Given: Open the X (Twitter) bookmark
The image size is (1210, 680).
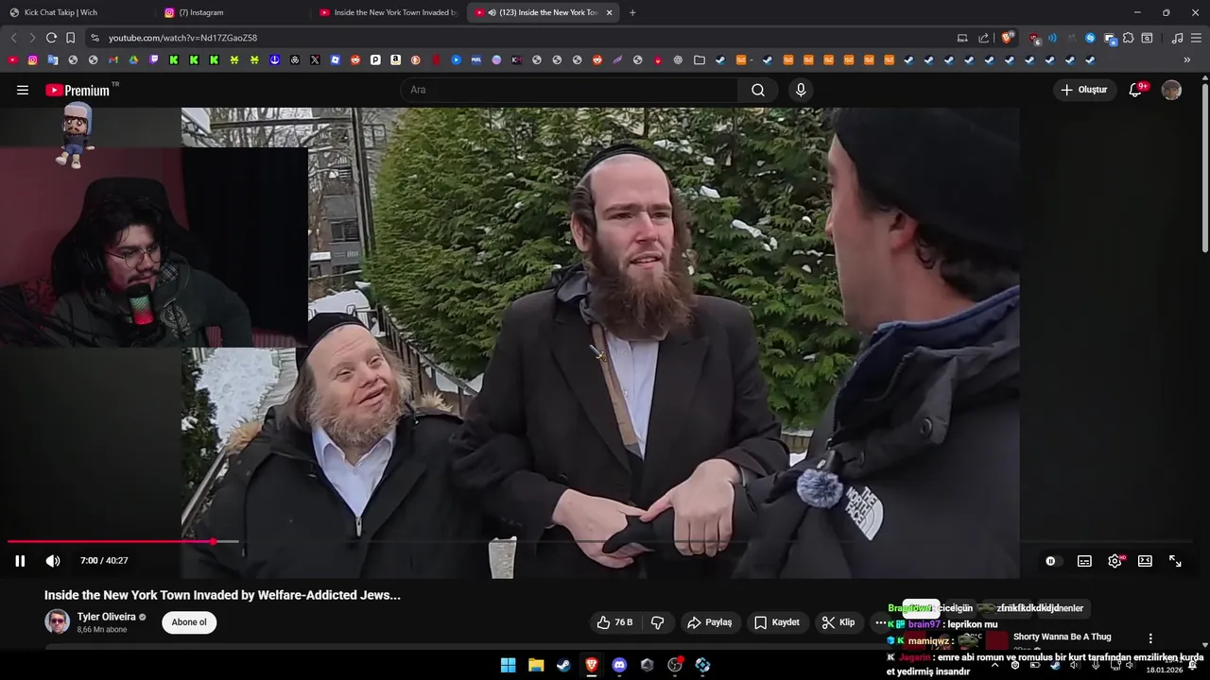Looking at the screenshot, I should [x=315, y=59].
